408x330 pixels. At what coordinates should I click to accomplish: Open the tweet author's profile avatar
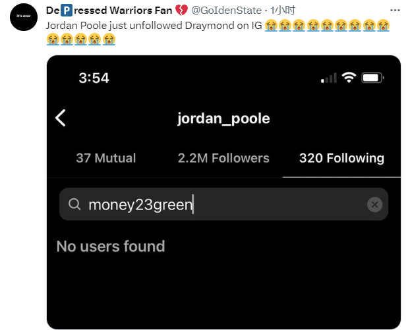click(23, 18)
